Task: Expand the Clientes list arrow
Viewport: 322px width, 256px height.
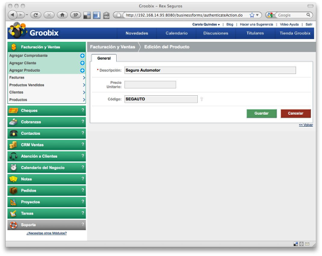Action: [84, 92]
